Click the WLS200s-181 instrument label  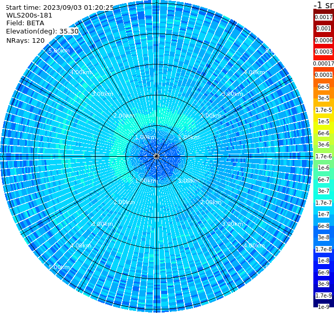point(29,15)
